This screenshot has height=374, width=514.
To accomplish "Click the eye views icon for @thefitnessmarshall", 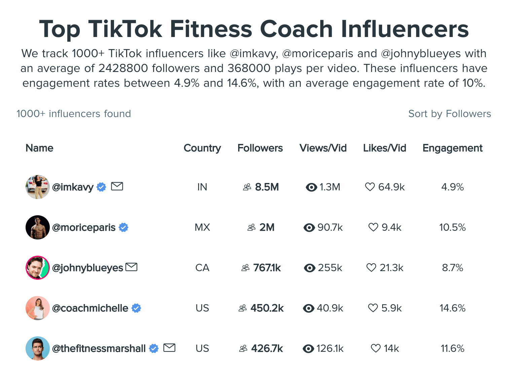I will click(x=309, y=348).
